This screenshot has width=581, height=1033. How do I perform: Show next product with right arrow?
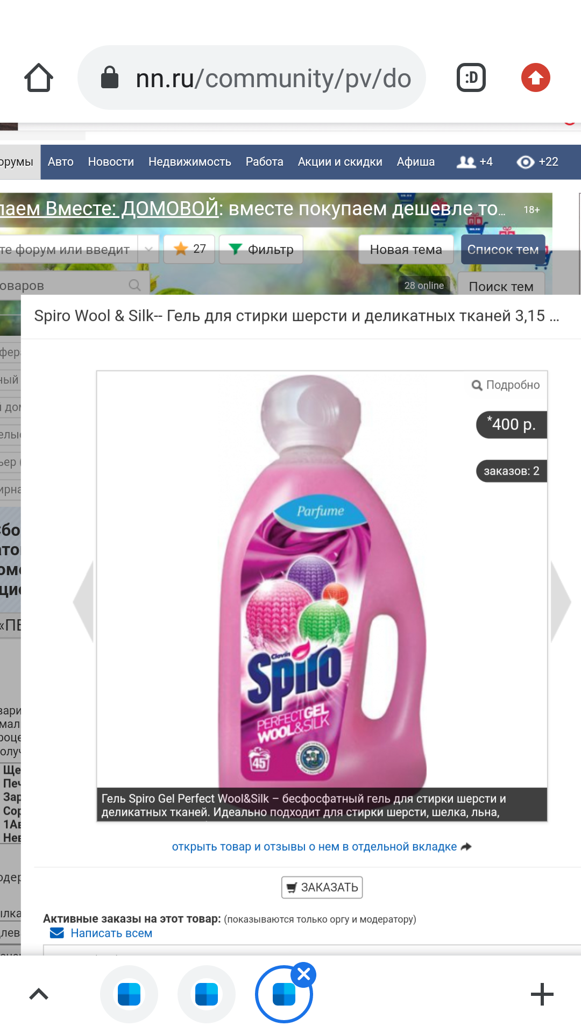point(561,602)
